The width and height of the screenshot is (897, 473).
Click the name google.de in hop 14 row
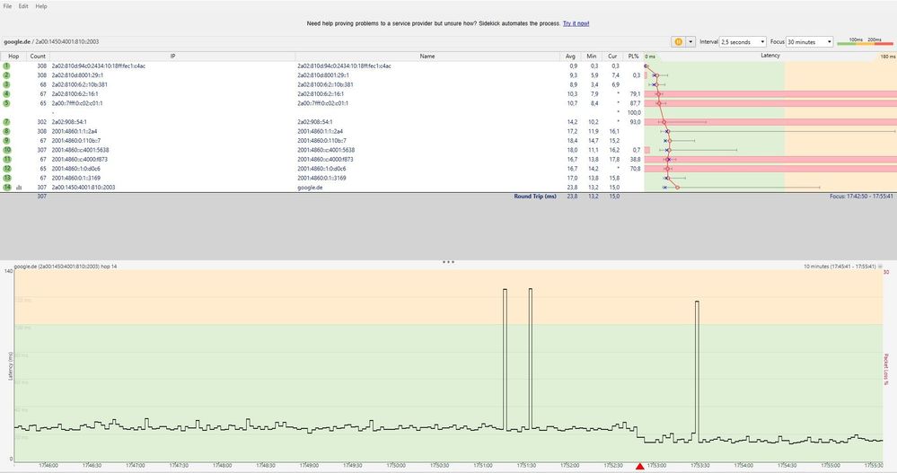tap(310, 187)
